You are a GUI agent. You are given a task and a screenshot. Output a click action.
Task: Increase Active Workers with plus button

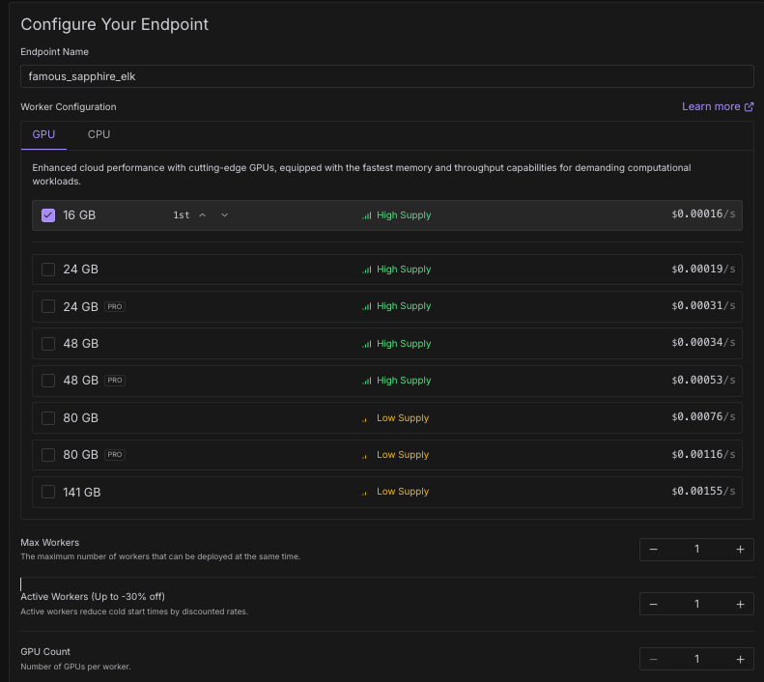(x=740, y=604)
